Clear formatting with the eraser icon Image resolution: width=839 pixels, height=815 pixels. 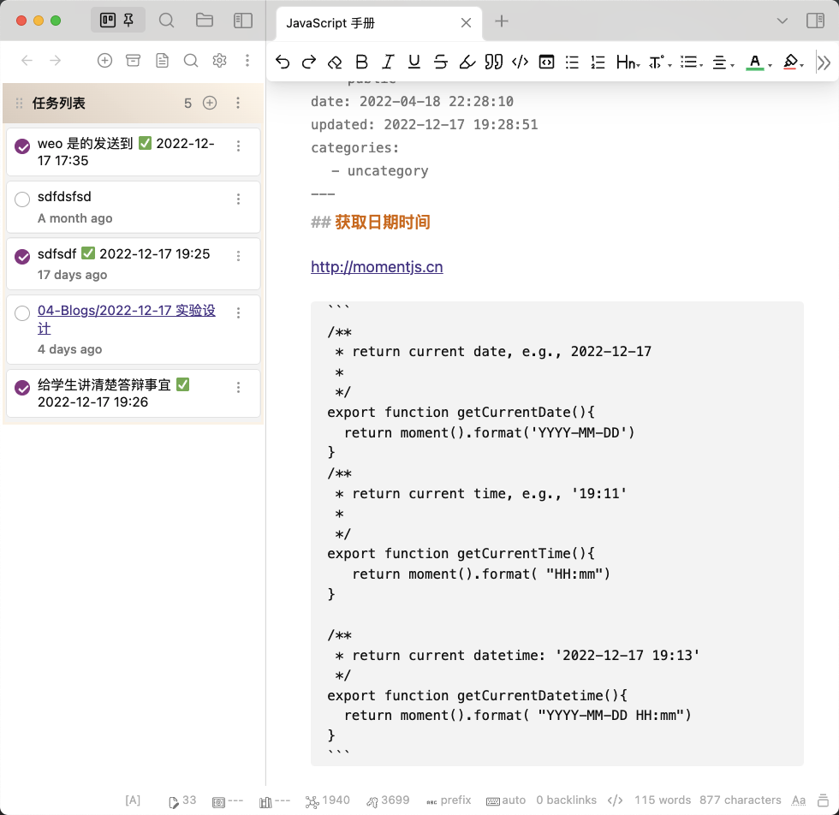click(335, 62)
